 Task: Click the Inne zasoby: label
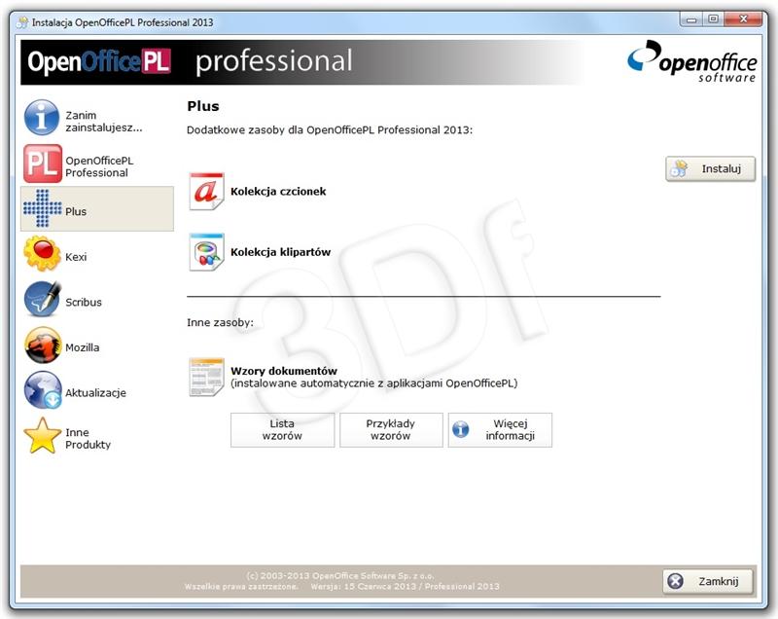220,323
